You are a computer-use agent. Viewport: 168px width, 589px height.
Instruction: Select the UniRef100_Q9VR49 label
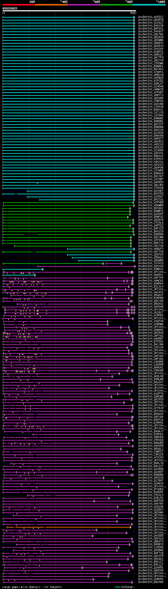tap(151, 333)
